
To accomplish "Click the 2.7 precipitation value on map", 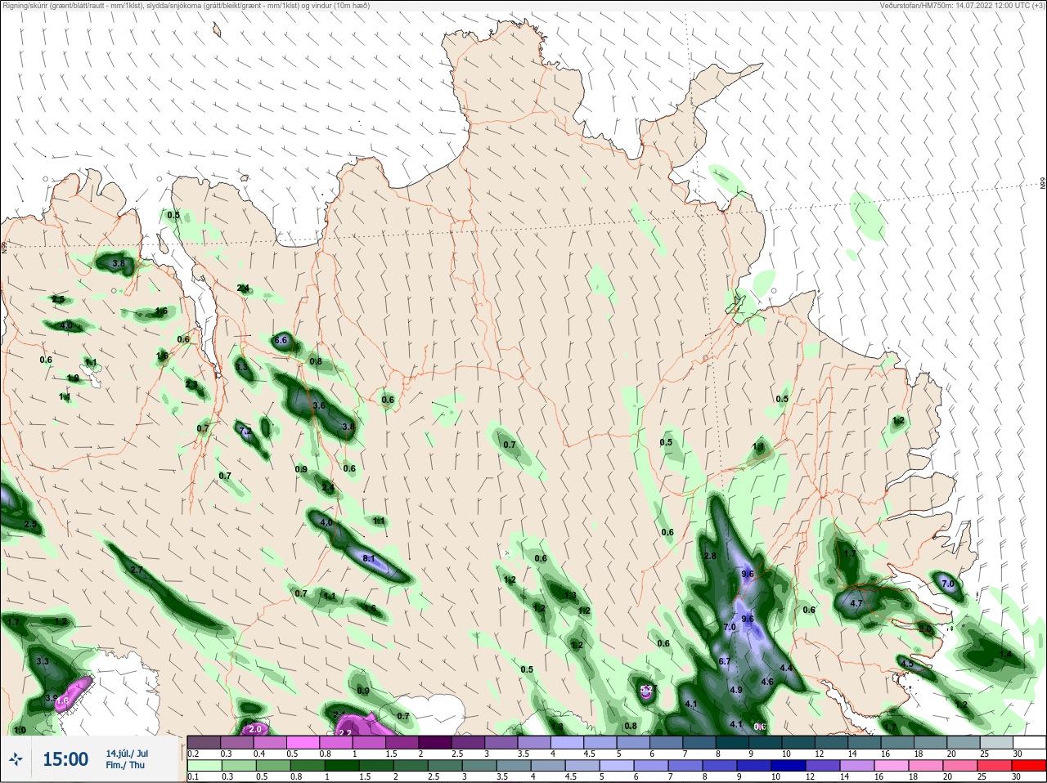I will pos(137,570).
